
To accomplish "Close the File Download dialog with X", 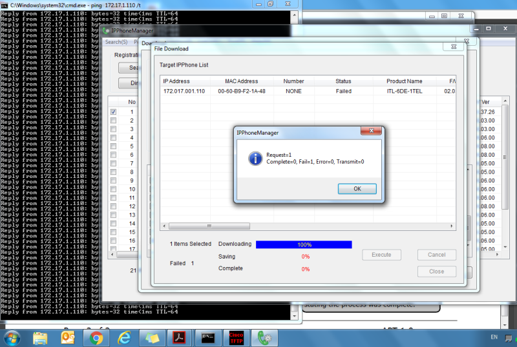I will (454, 46).
